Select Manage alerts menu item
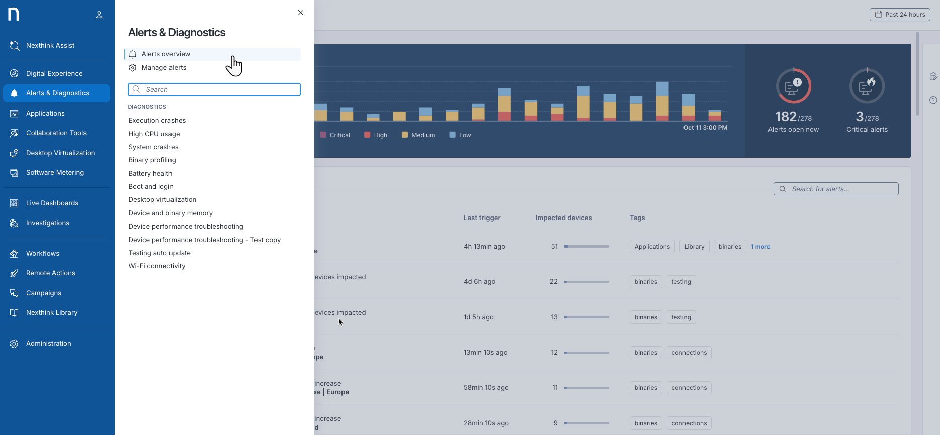The width and height of the screenshot is (940, 435). tap(164, 68)
